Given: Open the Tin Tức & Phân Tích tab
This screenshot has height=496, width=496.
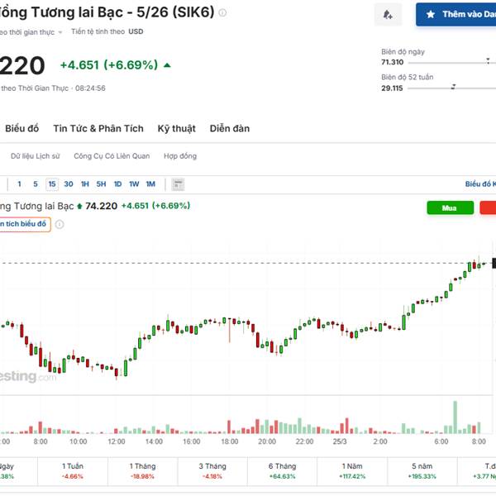Looking at the screenshot, I should coord(98,128).
